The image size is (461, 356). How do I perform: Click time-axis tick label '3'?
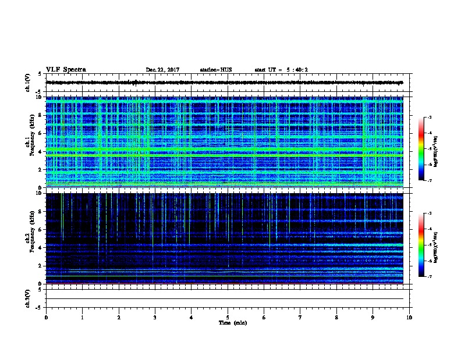click(x=155, y=317)
